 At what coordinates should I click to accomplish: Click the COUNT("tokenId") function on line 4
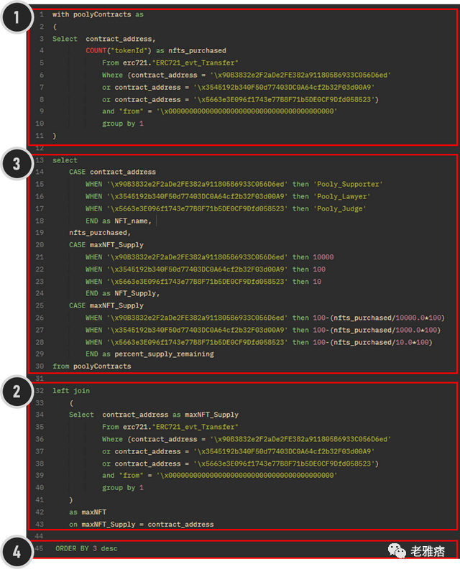(x=119, y=51)
